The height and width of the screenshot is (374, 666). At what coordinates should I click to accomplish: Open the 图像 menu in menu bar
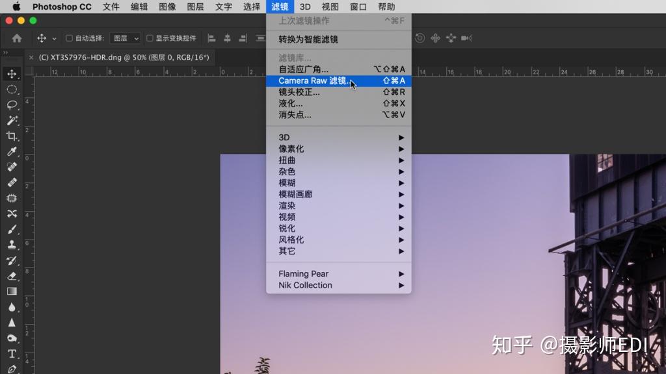pyautogui.click(x=167, y=6)
